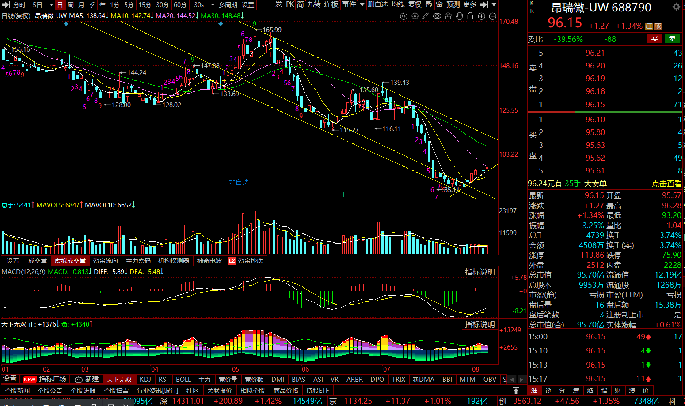Click the green 卖 sell button
Viewport: 685px width, 406px height.
pyautogui.click(x=672, y=39)
